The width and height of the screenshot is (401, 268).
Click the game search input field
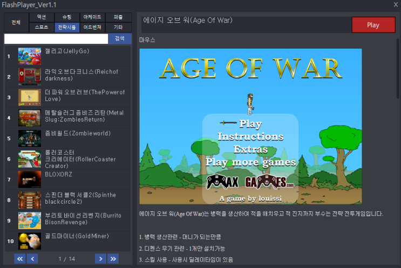(x=56, y=39)
